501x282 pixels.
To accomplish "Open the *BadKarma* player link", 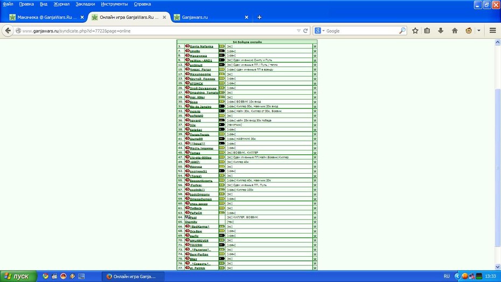I will click(199, 226).
